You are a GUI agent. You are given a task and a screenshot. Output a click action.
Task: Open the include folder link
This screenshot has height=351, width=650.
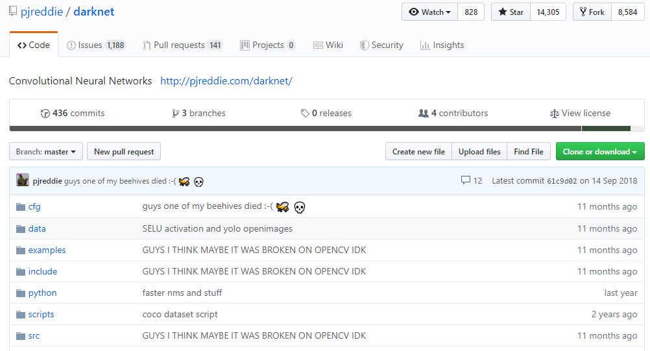tap(43, 271)
